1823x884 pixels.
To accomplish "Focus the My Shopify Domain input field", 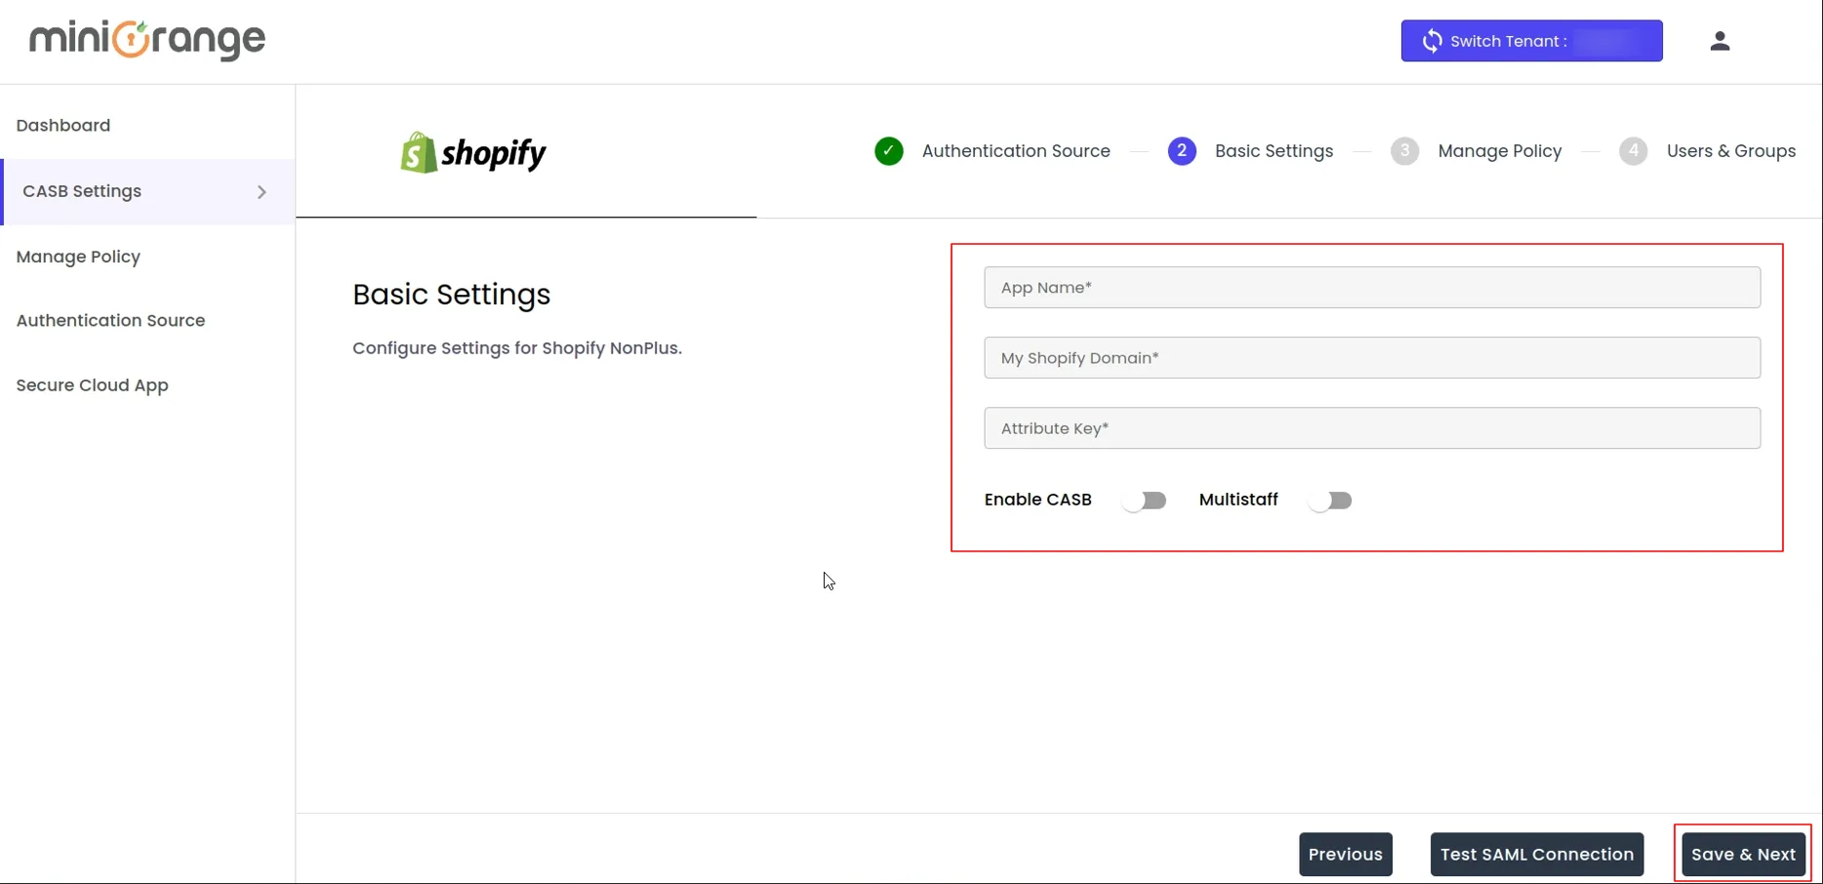I will pyautogui.click(x=1372, y=358).
